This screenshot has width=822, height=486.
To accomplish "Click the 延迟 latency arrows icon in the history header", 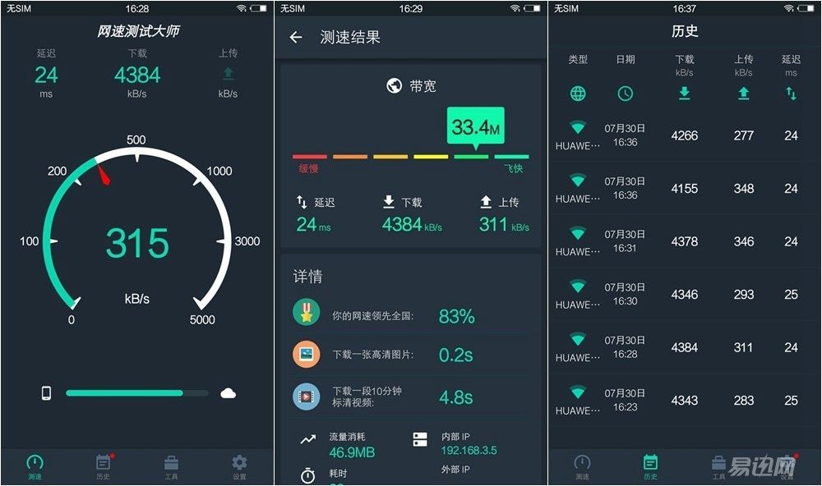I will (791, 94).
